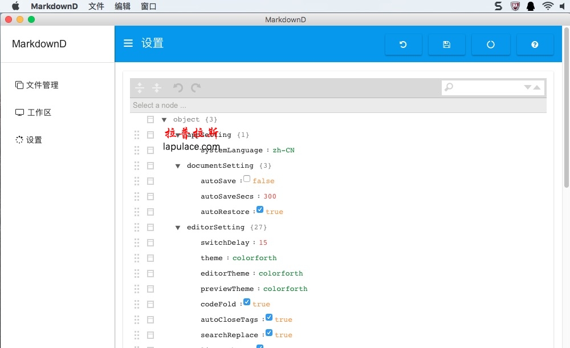Open actions menu for previewTheme row
Viewport: 570px width, 348px height.
pos(150,289)
